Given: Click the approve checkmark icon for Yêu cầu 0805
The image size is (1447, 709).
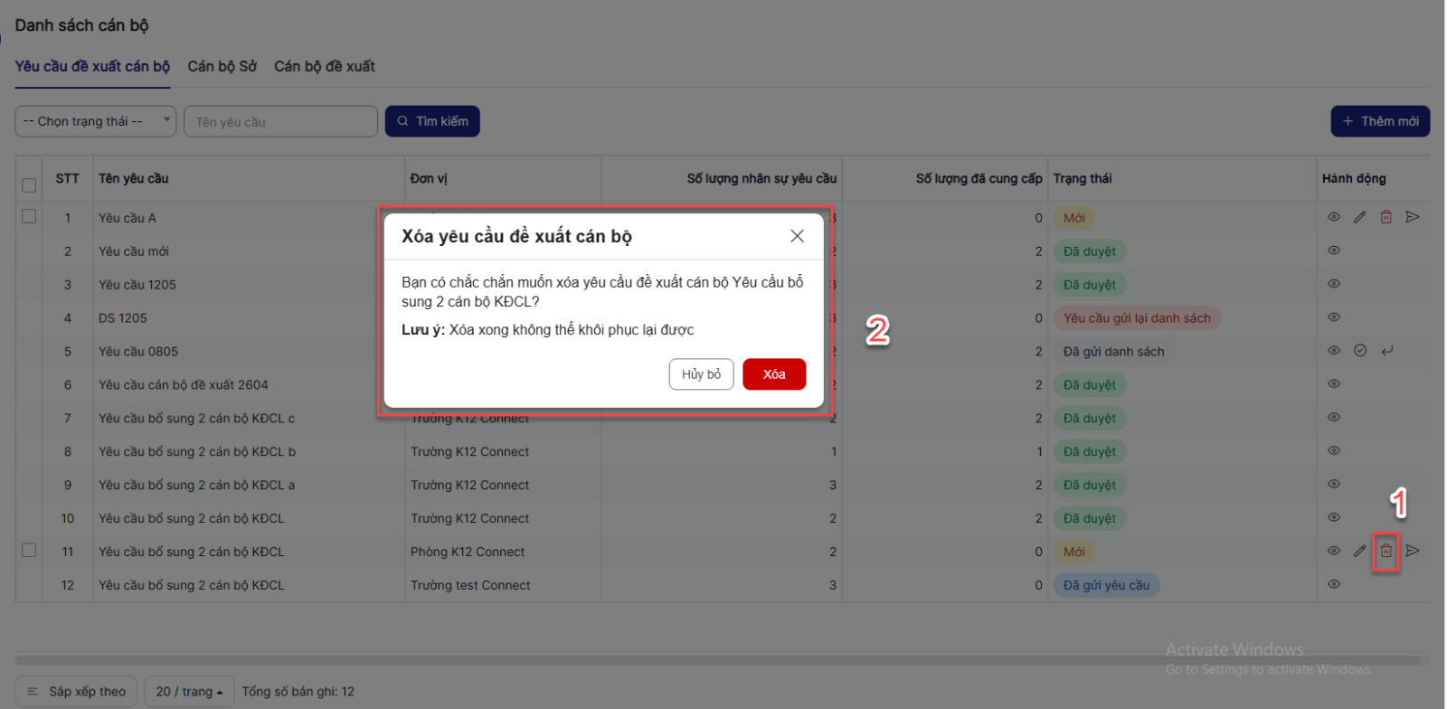Looking at the screenshot, I should (1359, 351).
